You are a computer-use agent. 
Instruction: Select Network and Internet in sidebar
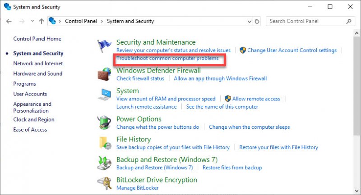(38, 63)
